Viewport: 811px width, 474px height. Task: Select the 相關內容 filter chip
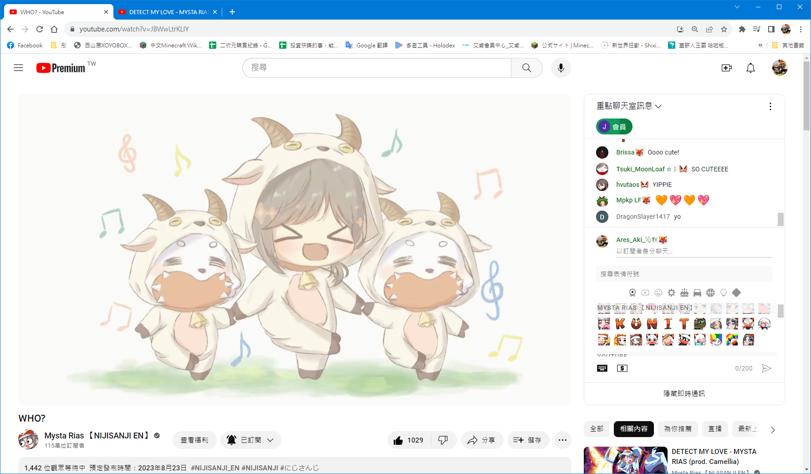click(x=633, y=429)
